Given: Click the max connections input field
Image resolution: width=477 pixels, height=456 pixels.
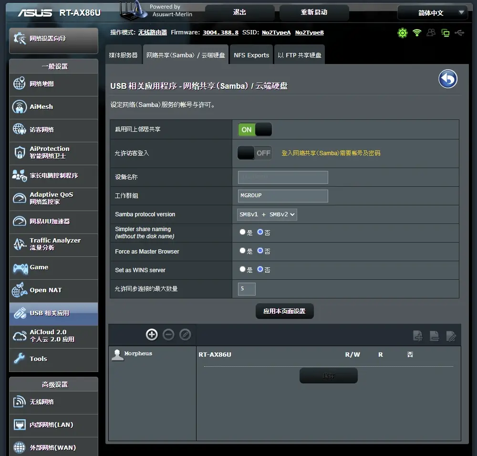Looking at the screenshot, I should tap(247, 289).
